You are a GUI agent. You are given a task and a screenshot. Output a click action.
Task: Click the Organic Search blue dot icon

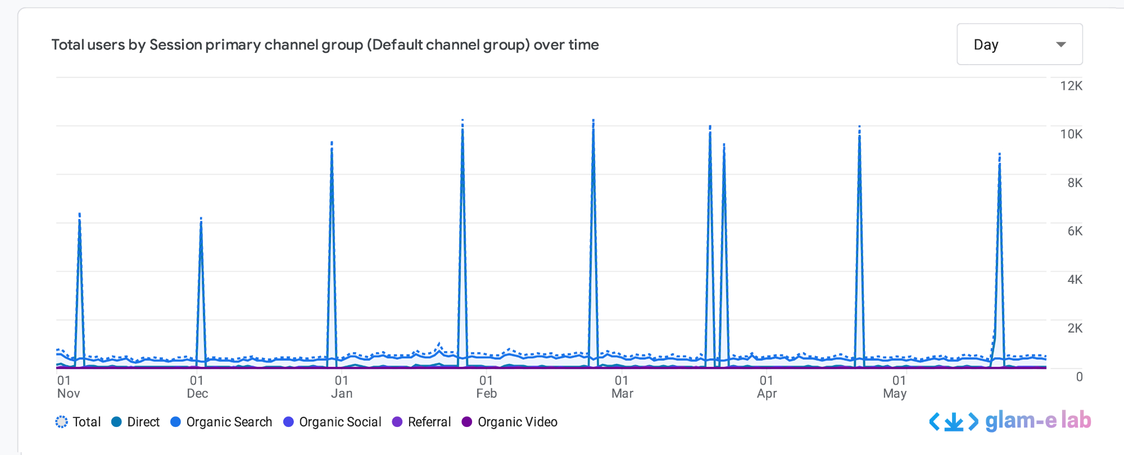(175, 422)
